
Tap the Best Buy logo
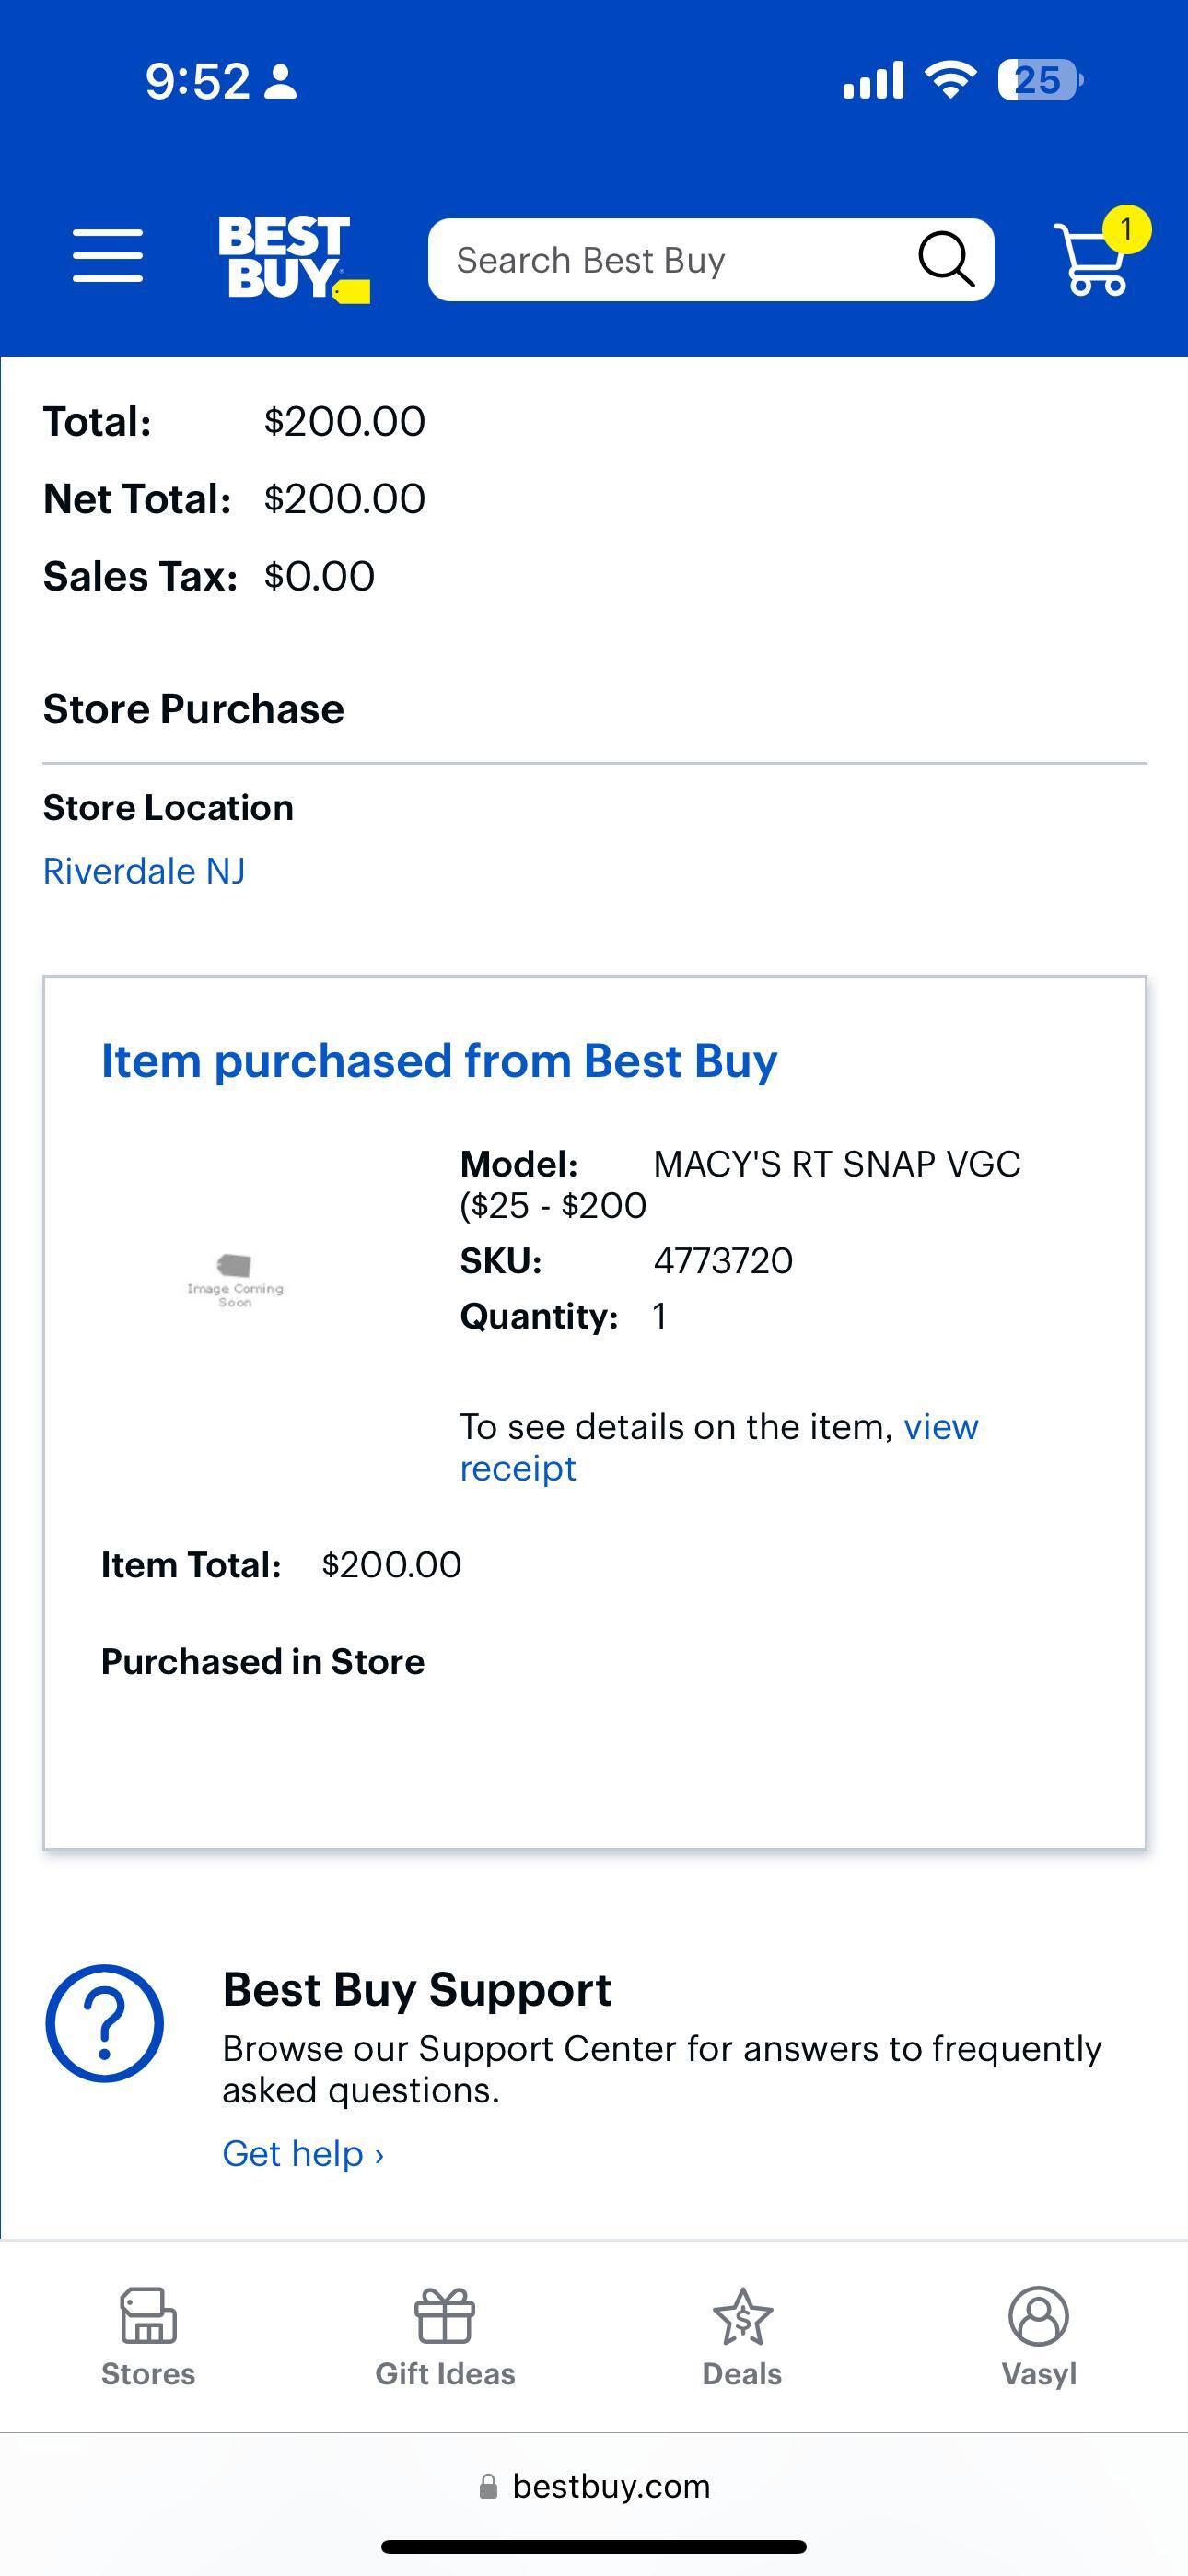click(291, 258)
